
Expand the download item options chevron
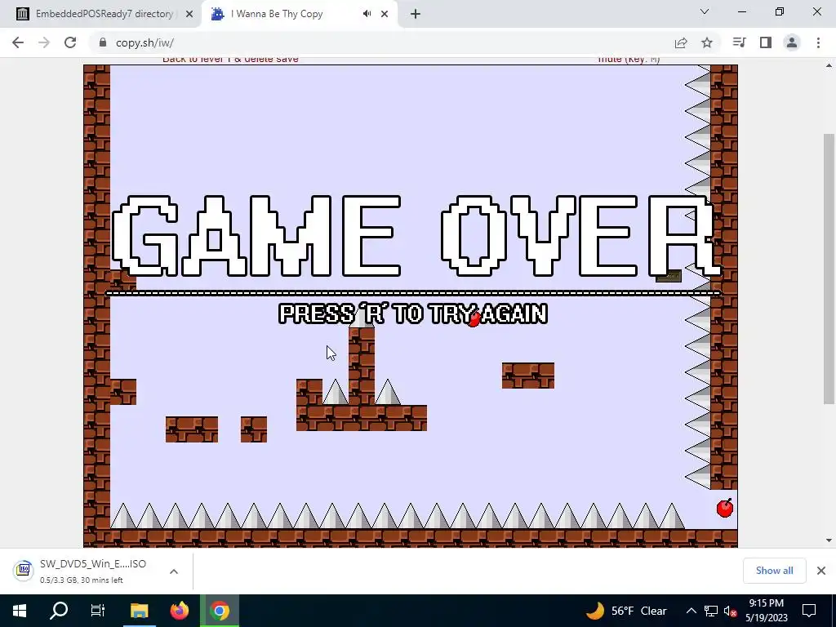pos(174,571)
